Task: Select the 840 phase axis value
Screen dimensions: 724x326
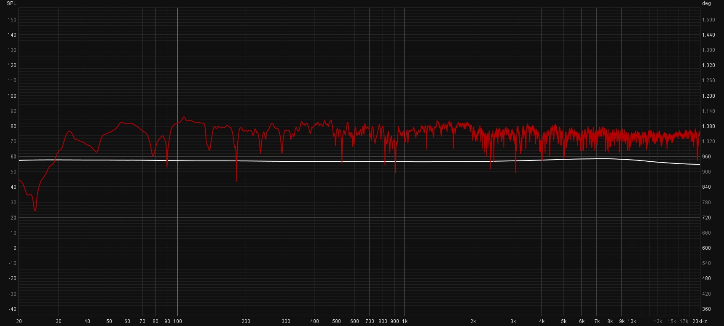Action: tap(706, 187)
